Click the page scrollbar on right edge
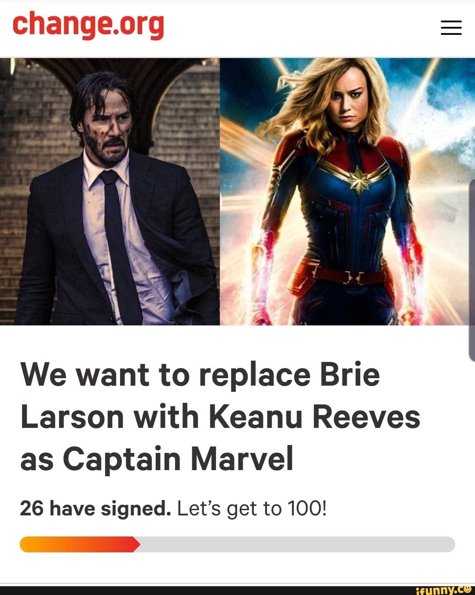The height and width of the screenshot is (595, 475). pyautogui.click(x=472, y=270)
